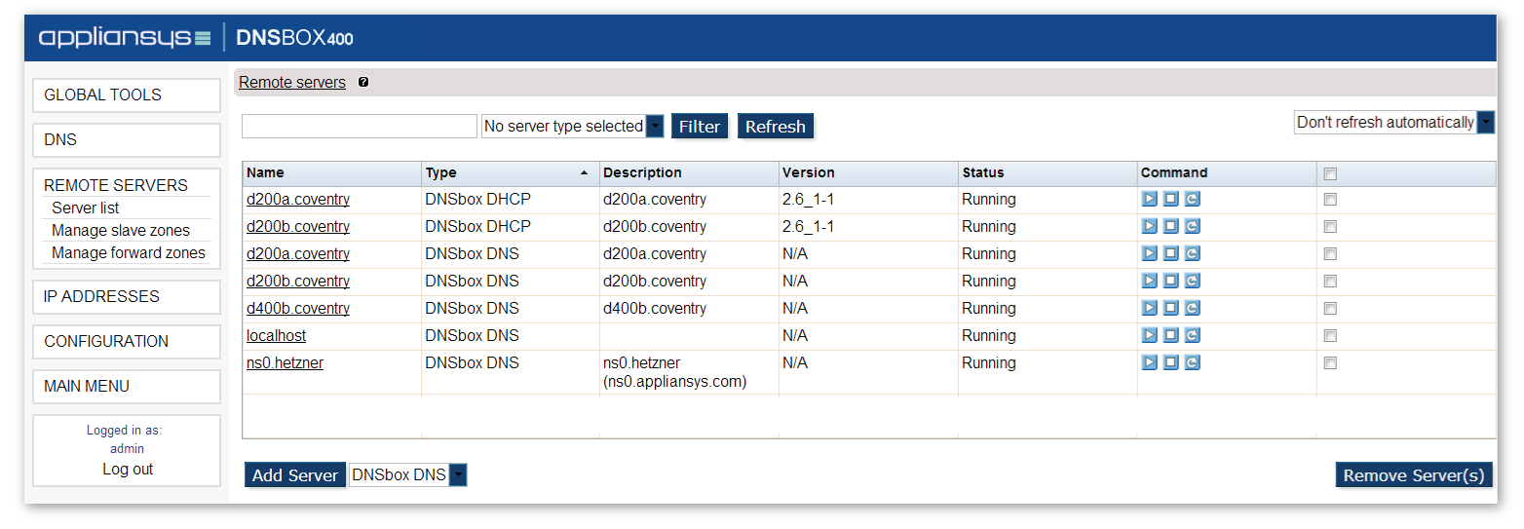Start the d200a.coventry DNS server
The image size is (1524, 529).
click(x=1150, y=253)
